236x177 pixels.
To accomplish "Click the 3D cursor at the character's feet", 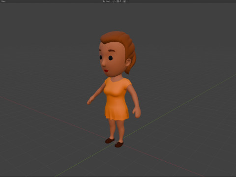I will point(116,142).
